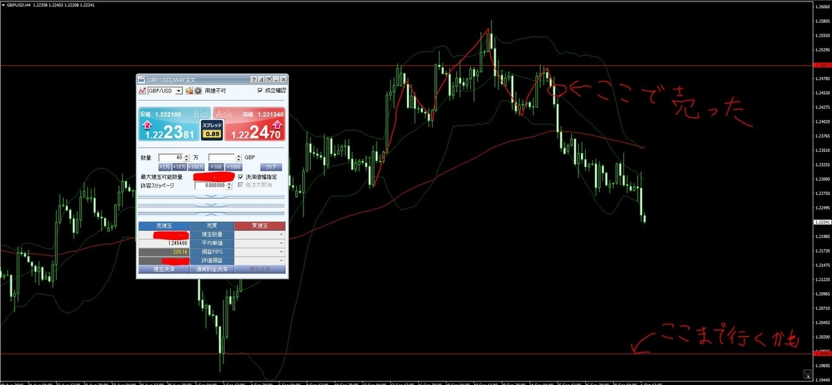This screenshot has height=385, width=832.
Task: Collapse the position panel with the up chevron
Action: 211,214
